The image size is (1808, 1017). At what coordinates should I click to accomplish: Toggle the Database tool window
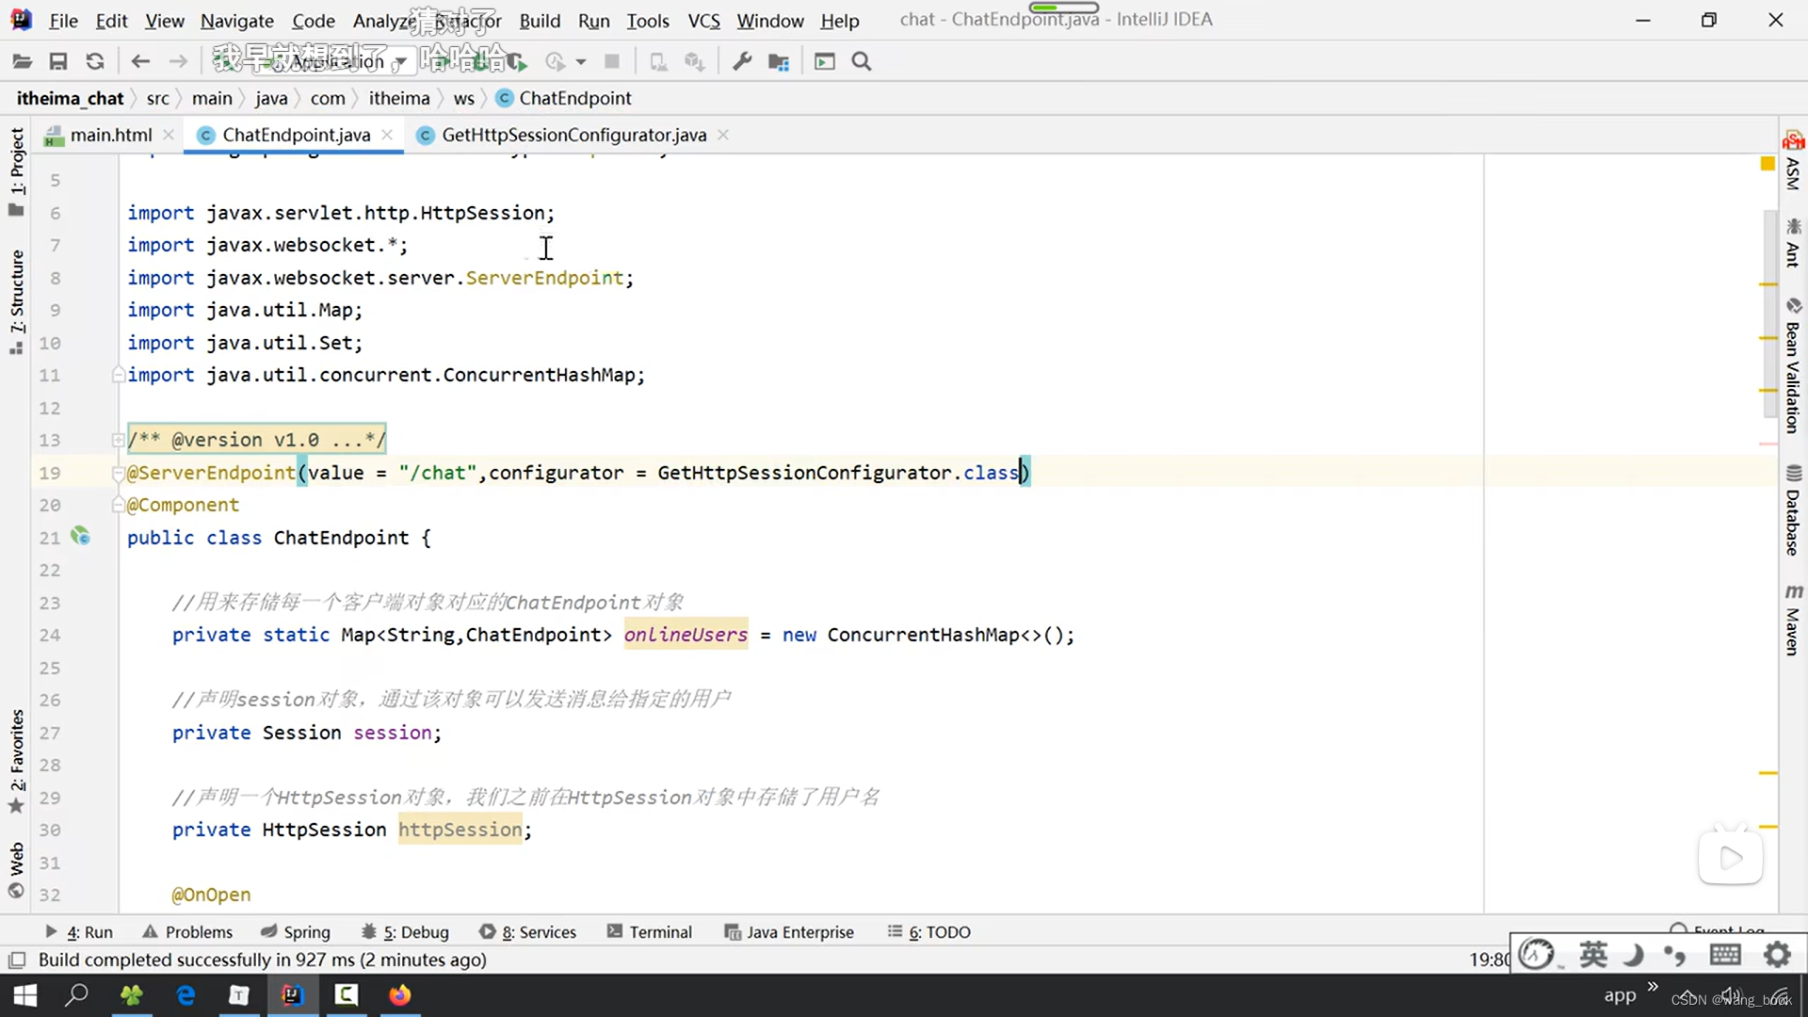[1793, 513]
